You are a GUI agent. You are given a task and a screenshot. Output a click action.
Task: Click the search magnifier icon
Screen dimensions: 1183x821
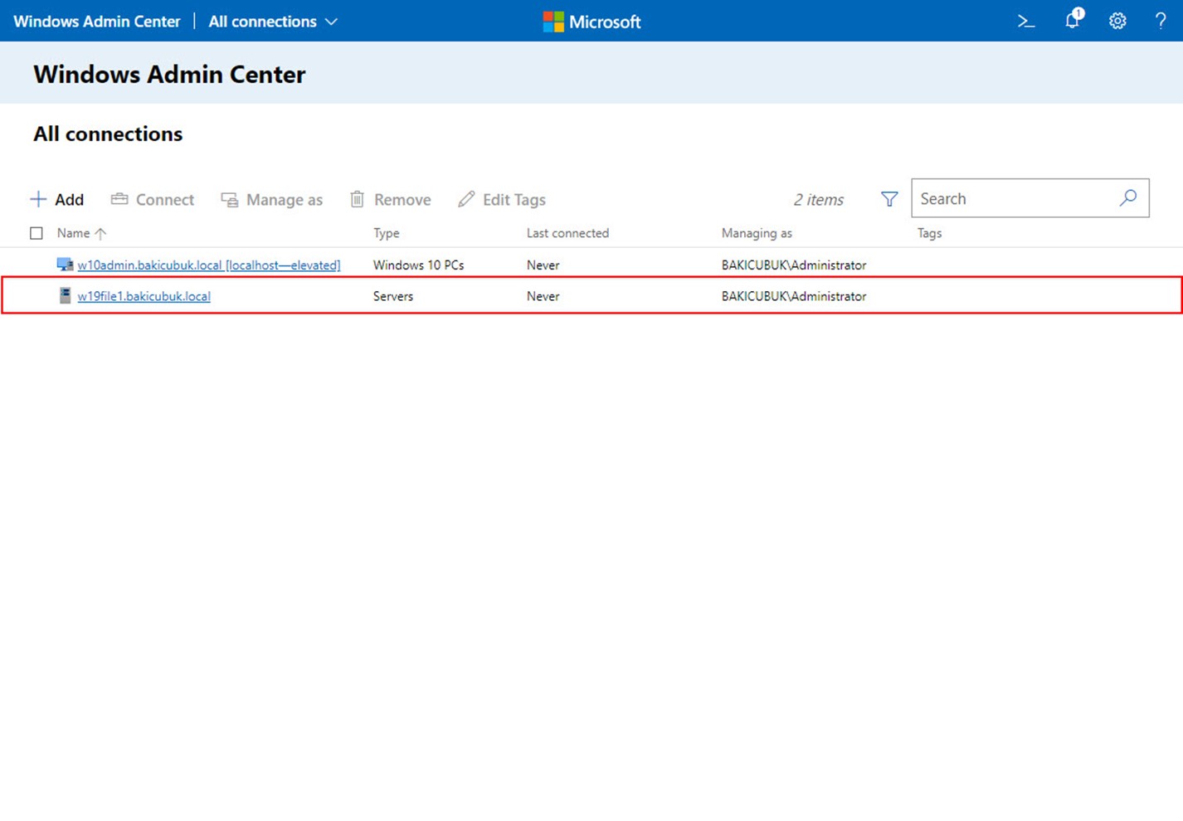click(1128, 198)
